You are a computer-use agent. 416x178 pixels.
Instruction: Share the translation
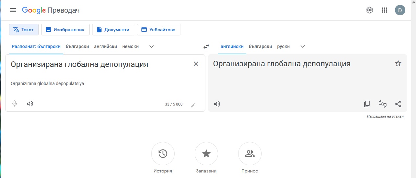click(x=398, y=104)
